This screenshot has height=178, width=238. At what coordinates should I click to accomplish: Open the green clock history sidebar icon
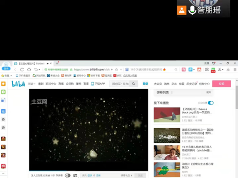(3, 92)
